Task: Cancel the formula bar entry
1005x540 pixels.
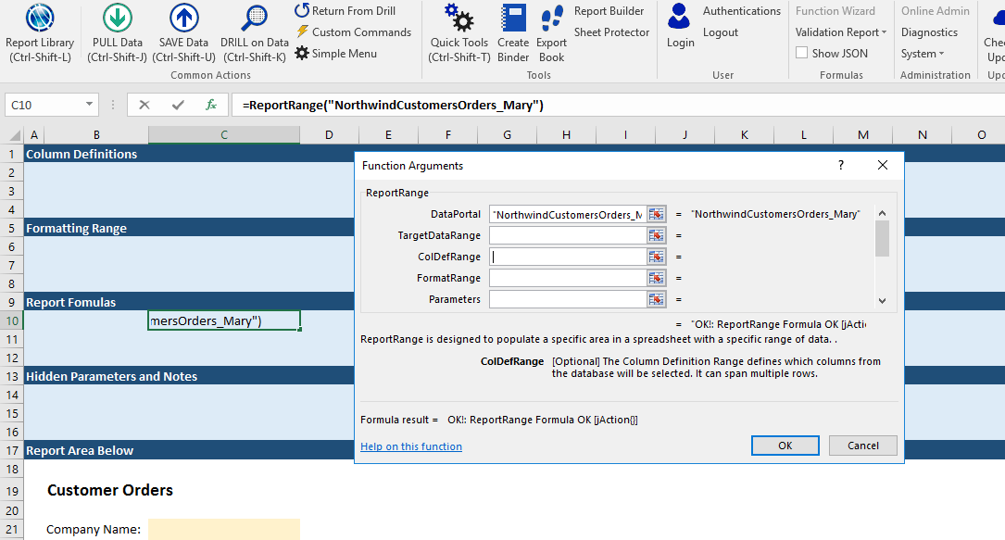Action: [144, 105]
